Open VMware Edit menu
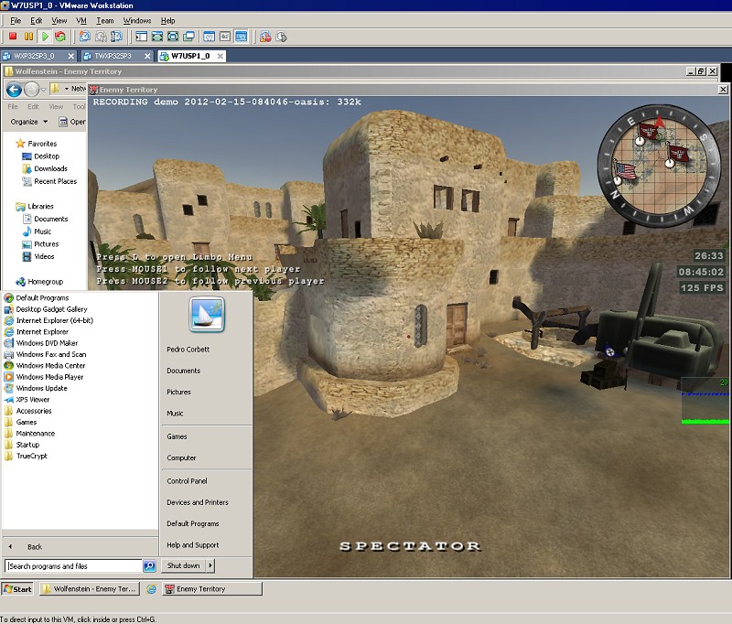 (x=36, y=20)
